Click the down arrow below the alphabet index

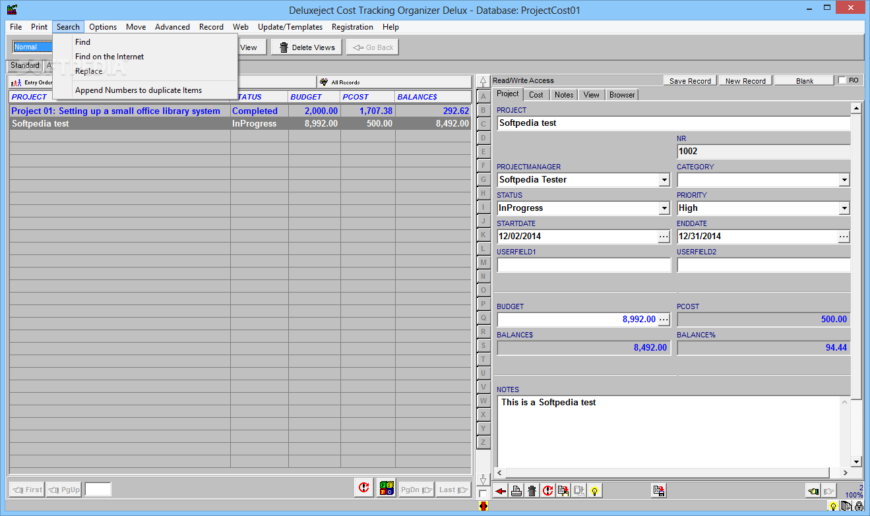(483, 480)
